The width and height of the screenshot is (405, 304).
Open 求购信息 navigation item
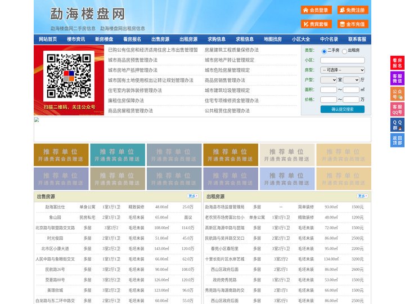point(217,39)
